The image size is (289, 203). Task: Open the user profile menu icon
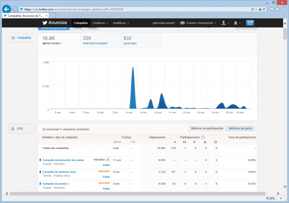(225, 23)
